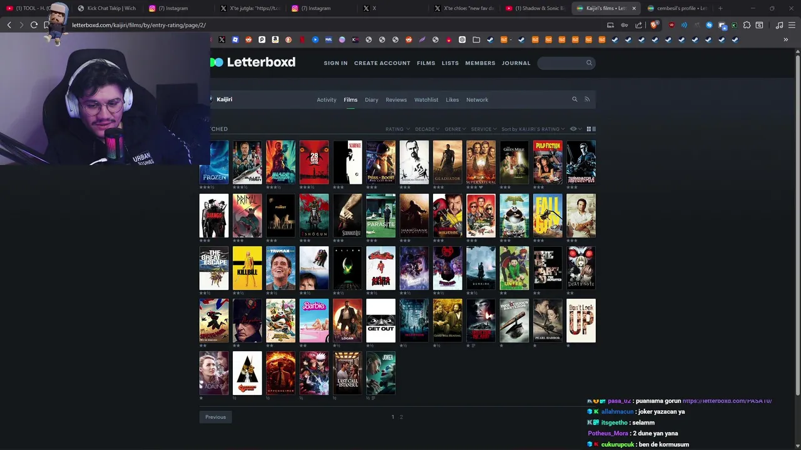
Task: Open the Sort by Kaijiri's Rating dropdown
Action: click(x=533, y=129)
